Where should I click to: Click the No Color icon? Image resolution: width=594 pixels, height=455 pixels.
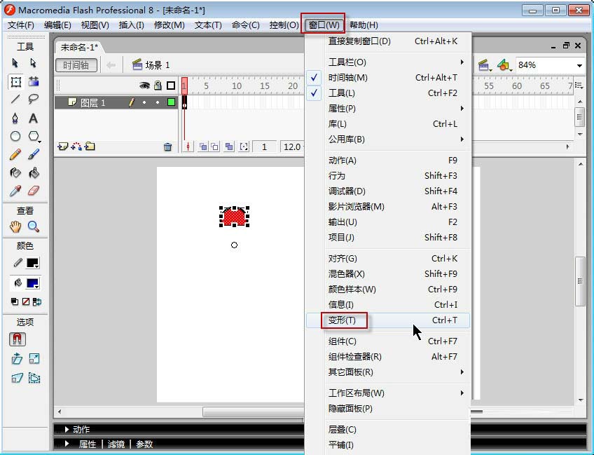tap(26, 302)
